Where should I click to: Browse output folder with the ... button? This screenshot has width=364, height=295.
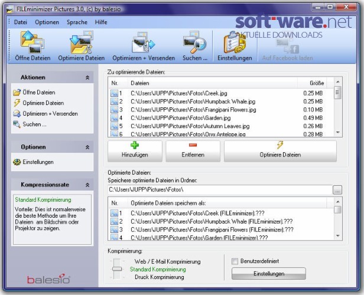point(337,190)
